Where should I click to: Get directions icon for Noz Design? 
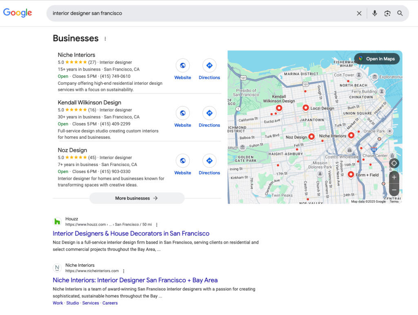click(209, 161)
